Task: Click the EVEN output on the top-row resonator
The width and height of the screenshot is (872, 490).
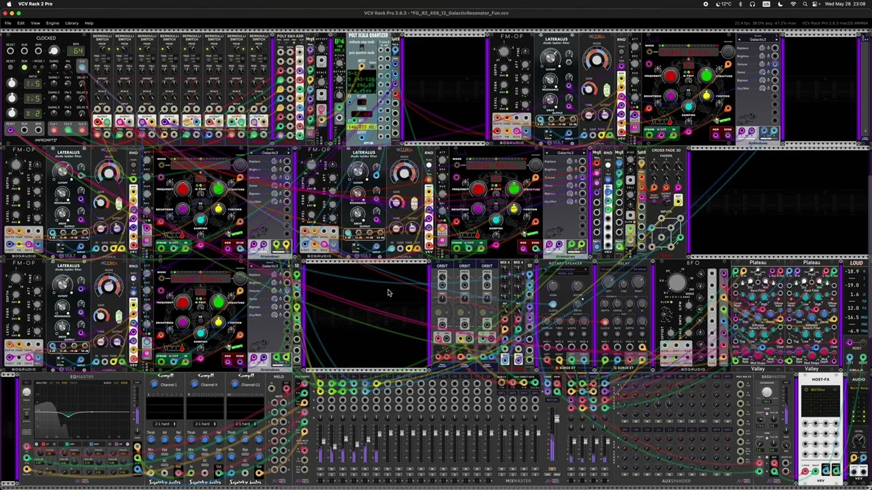Action: (x=726, y=135)
